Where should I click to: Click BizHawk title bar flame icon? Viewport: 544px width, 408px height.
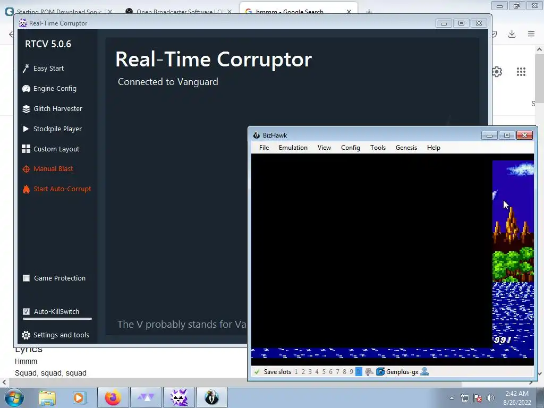point(257,135)
